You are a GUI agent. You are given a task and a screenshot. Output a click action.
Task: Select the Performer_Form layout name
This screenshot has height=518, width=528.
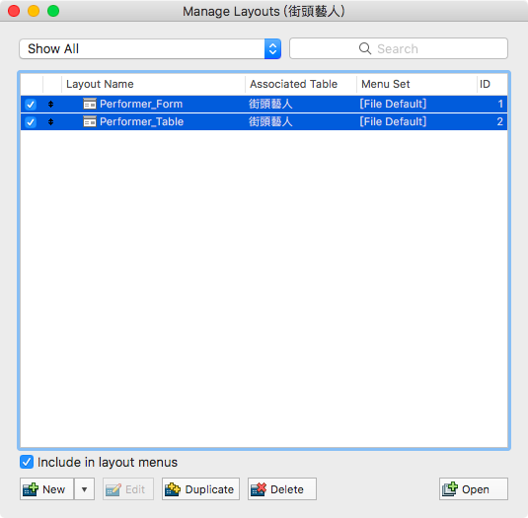141,104
